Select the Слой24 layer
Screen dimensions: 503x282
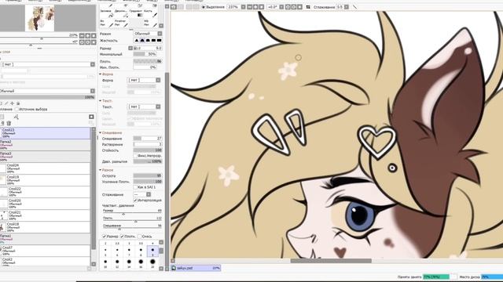click(46, 168)
